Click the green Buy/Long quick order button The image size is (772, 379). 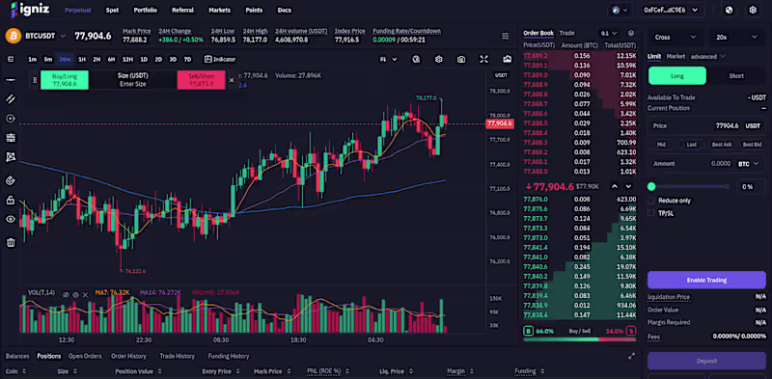tap(65, 80)
